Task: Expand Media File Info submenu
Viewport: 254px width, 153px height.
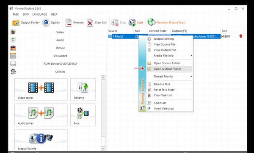Action: point(170,56)
